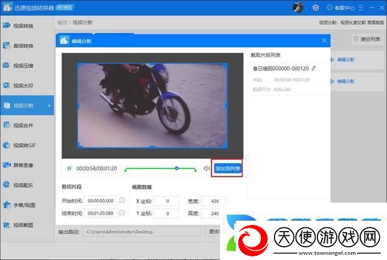Select 视频分割 in the sidebar

coord(27,106)
